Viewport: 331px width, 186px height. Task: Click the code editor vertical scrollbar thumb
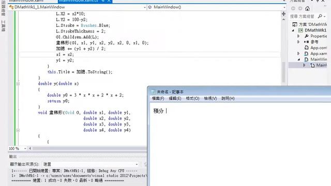[284, 72]
